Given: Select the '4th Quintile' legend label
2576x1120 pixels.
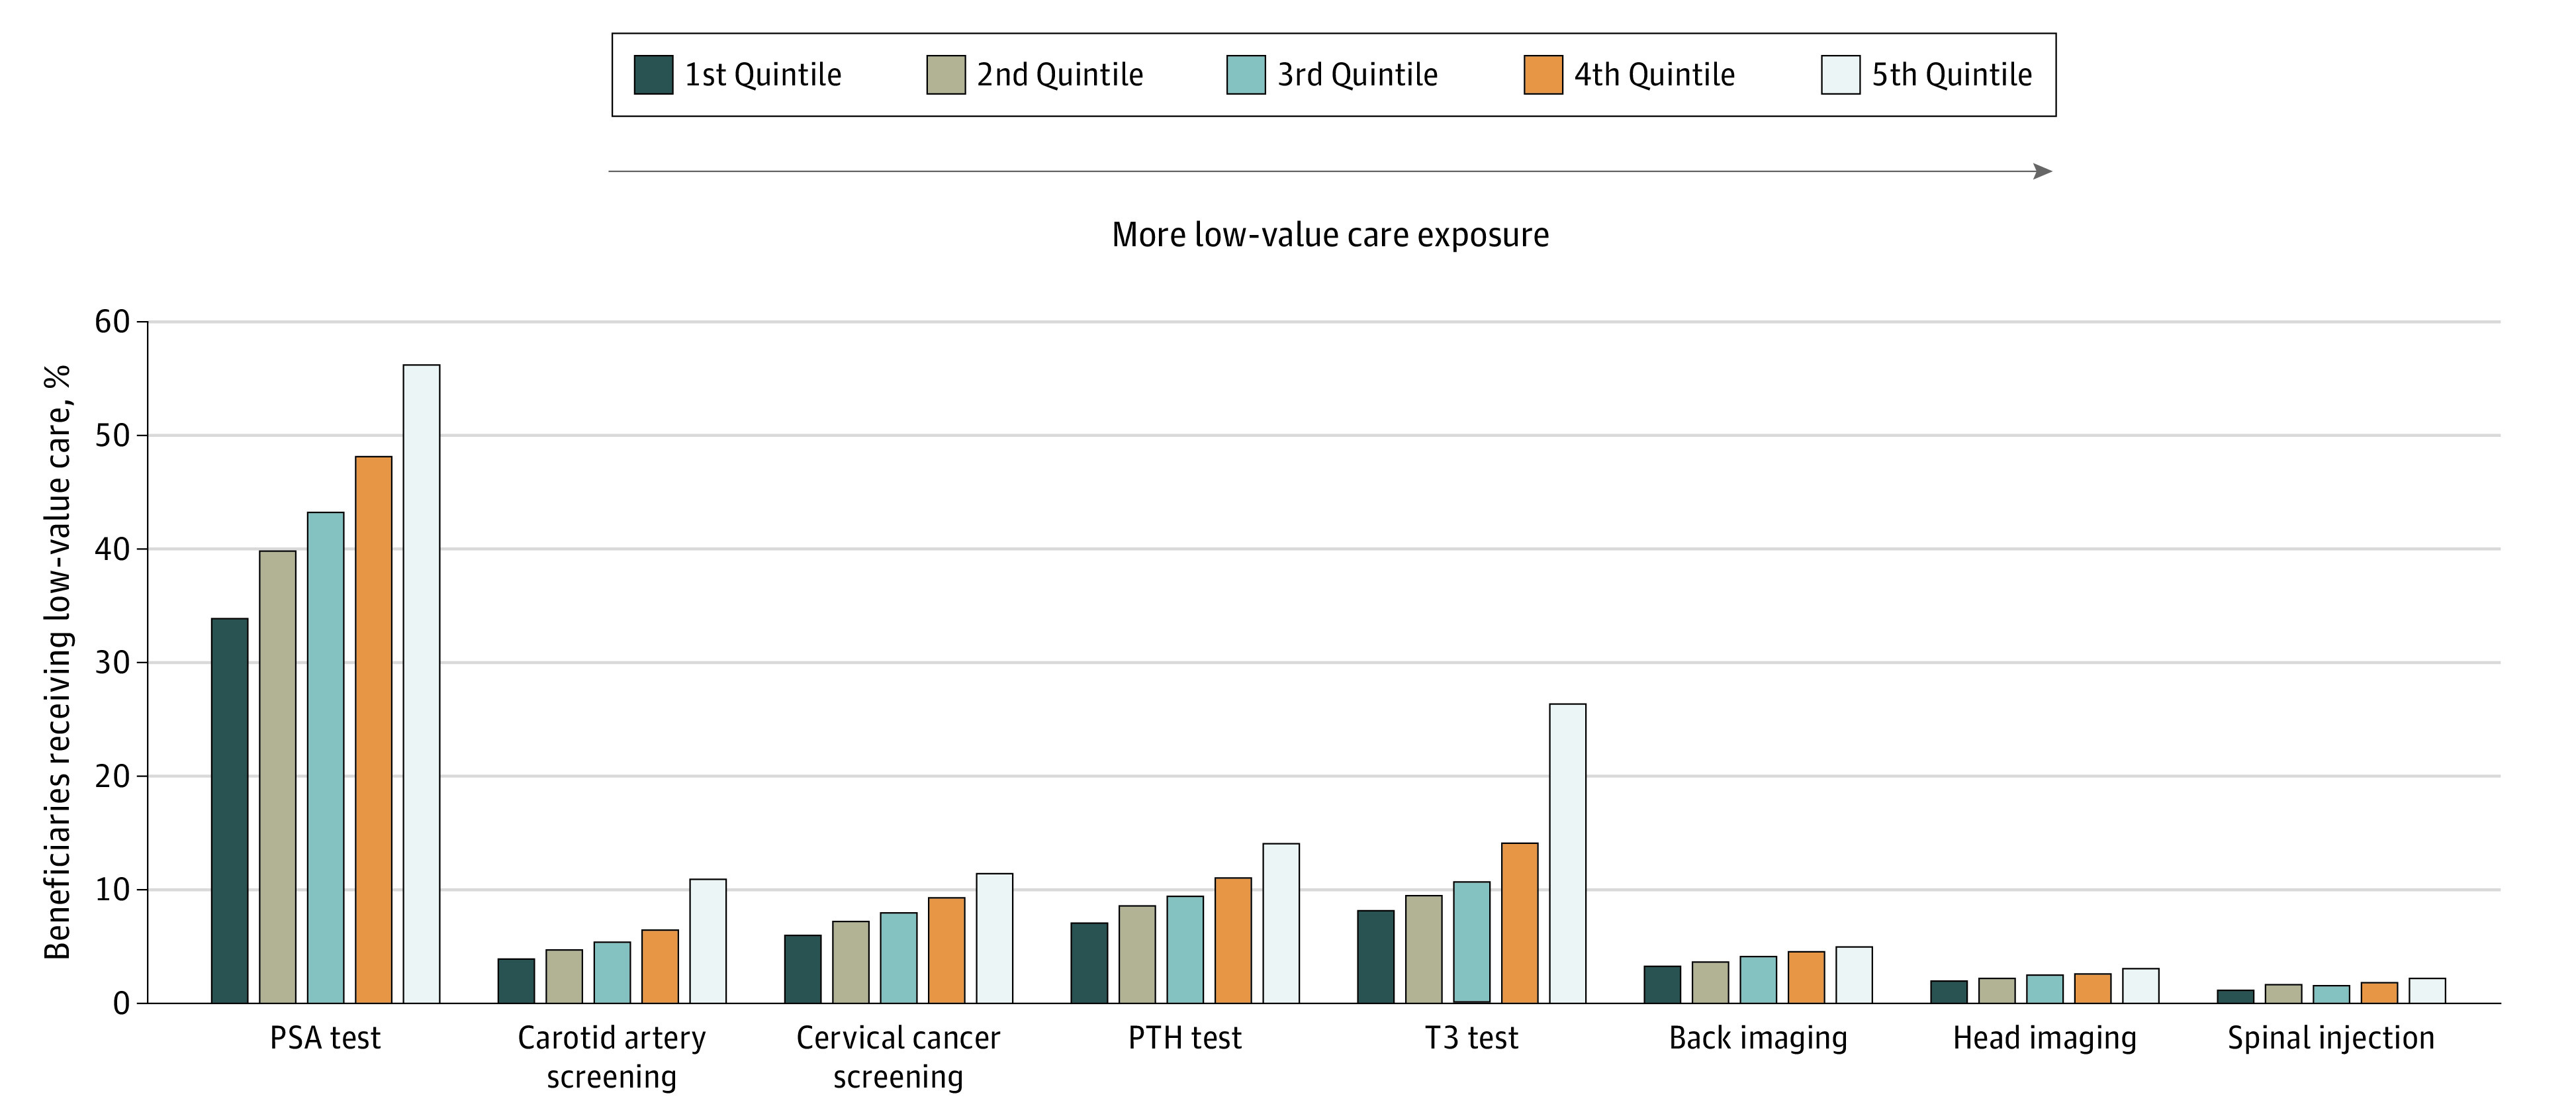Looking at the screenshot, I should [1654, 75].
